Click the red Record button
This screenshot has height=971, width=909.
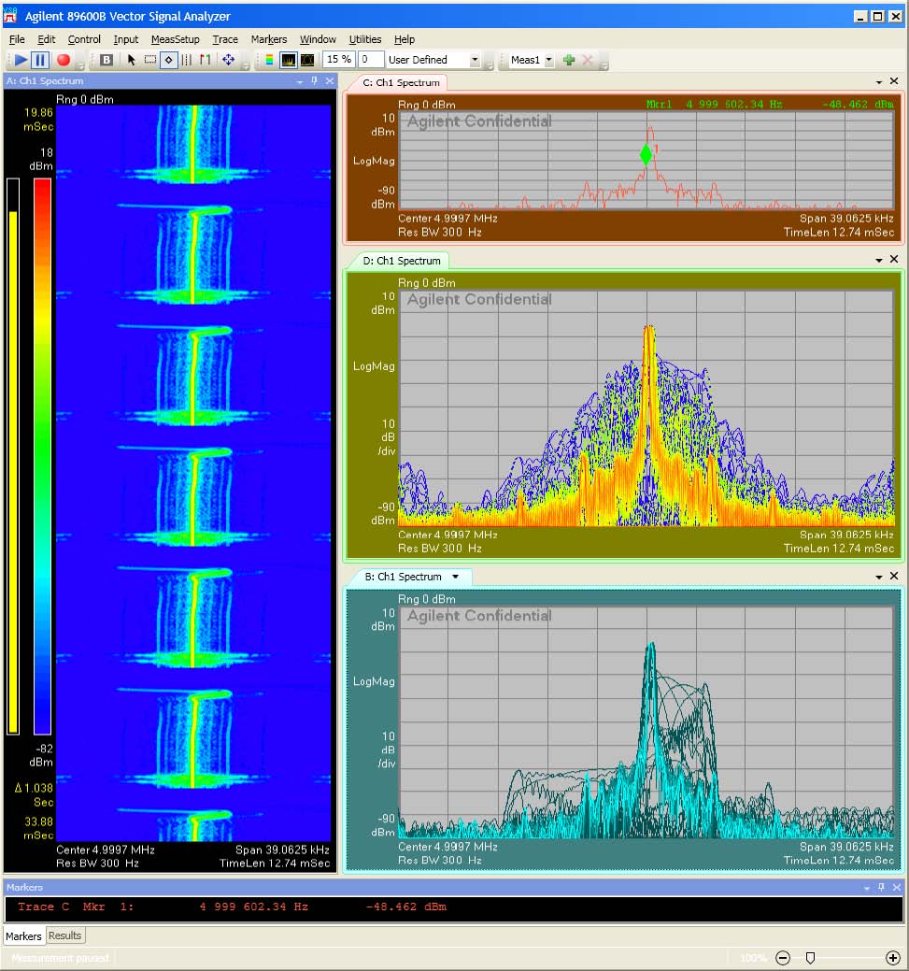pos(63,60)
